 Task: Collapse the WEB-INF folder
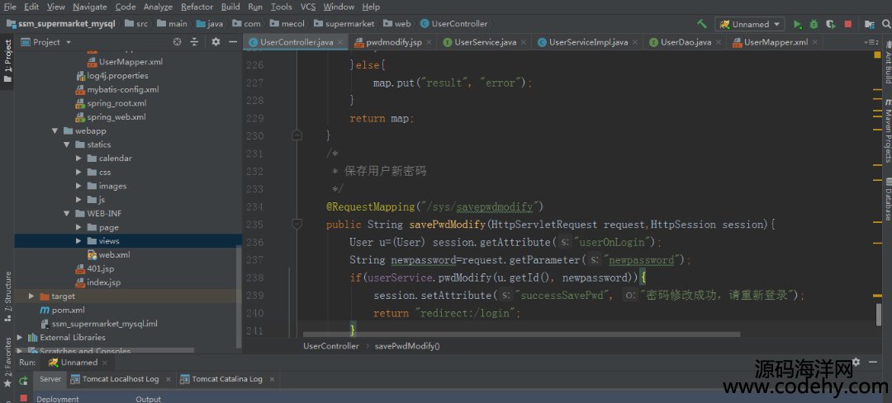click(x=67, y=214)
